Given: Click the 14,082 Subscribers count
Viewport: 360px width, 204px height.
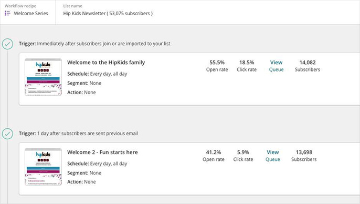Looking at the screenshot, I should [308, 66].
